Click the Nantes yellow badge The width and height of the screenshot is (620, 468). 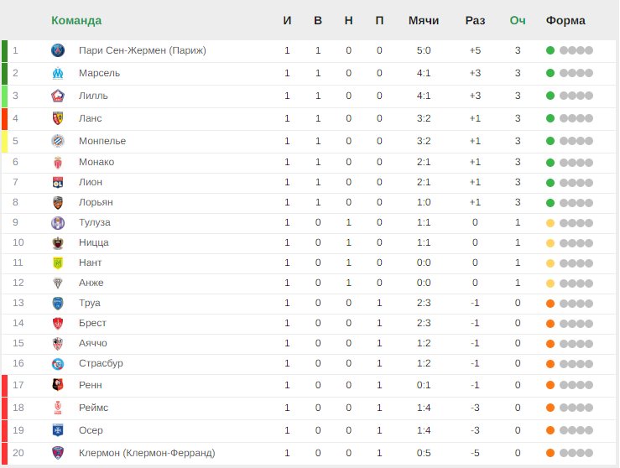click(x=58, y=263)
